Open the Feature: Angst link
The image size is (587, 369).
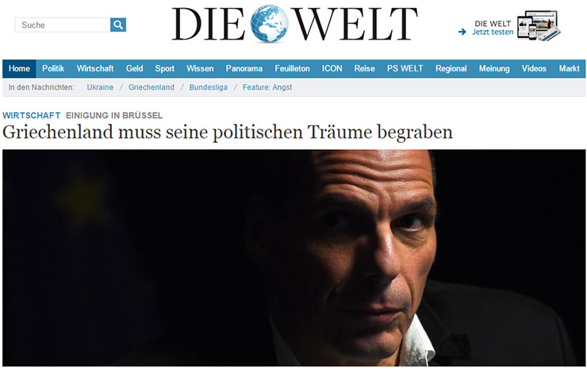pos(267,87)
